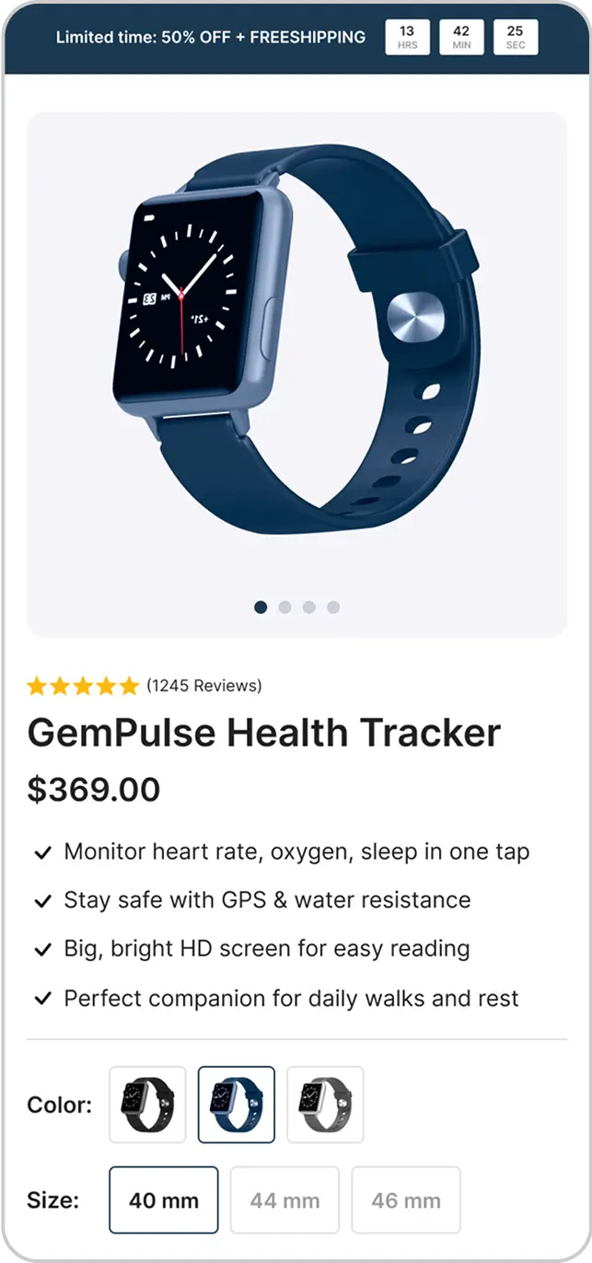Click the minutes countdown box
Screen dimensions: 592x1263
coord(461,38)
